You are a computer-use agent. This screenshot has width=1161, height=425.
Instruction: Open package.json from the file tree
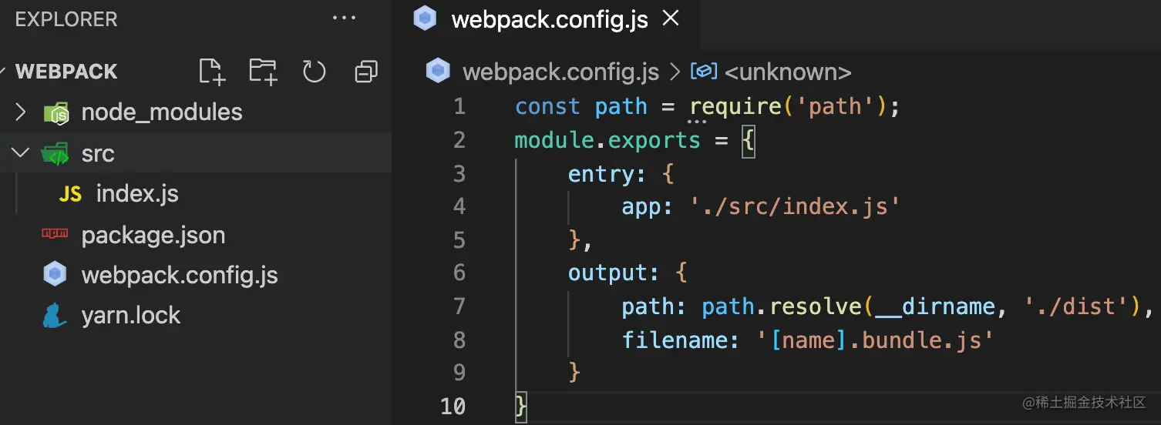point(153,235)
